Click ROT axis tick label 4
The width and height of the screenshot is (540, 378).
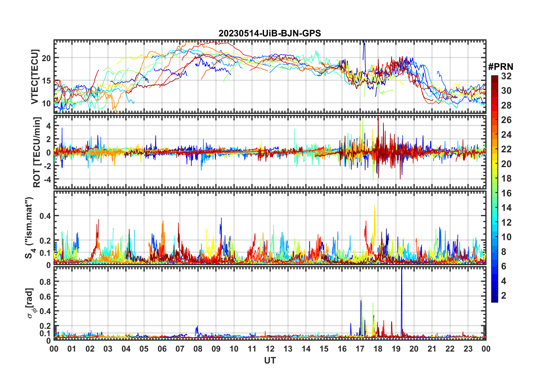coord(49,126)
